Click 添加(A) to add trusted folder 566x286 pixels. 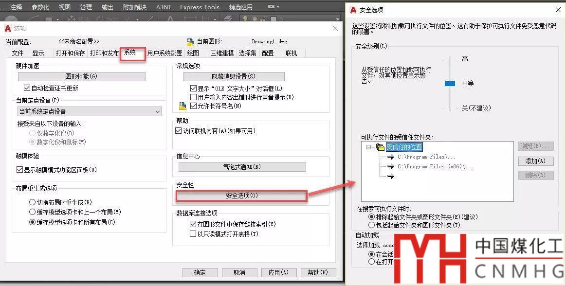(536, 161)
